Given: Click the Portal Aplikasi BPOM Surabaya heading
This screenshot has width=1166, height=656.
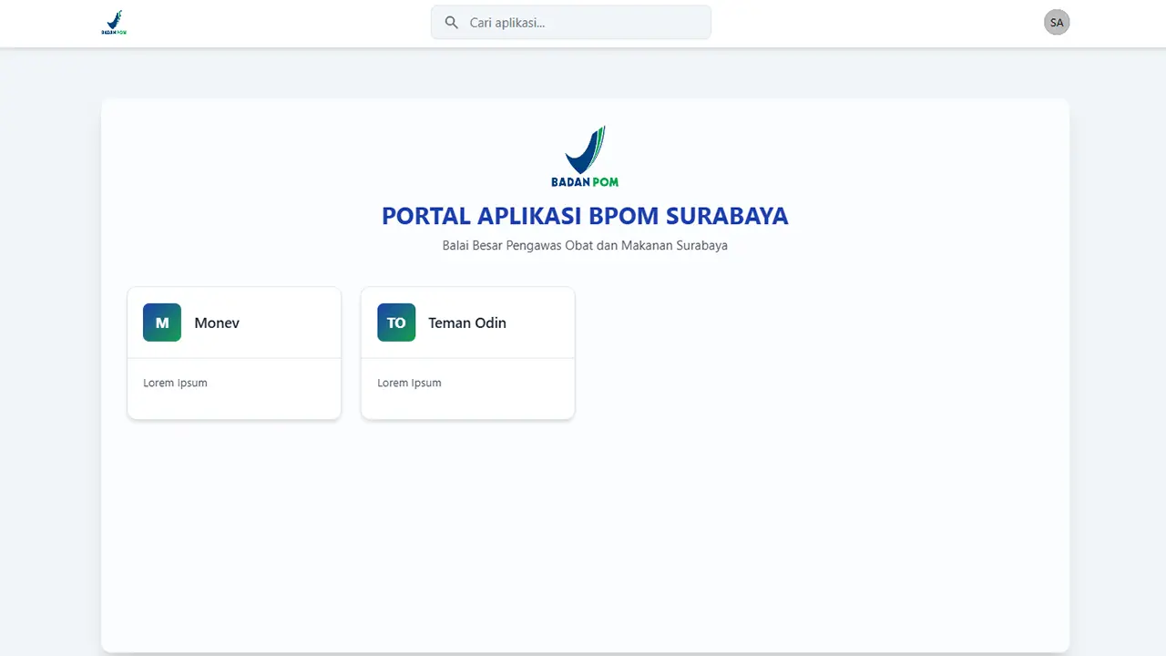Looking at the screenshot, I should [x=585, y=216].
